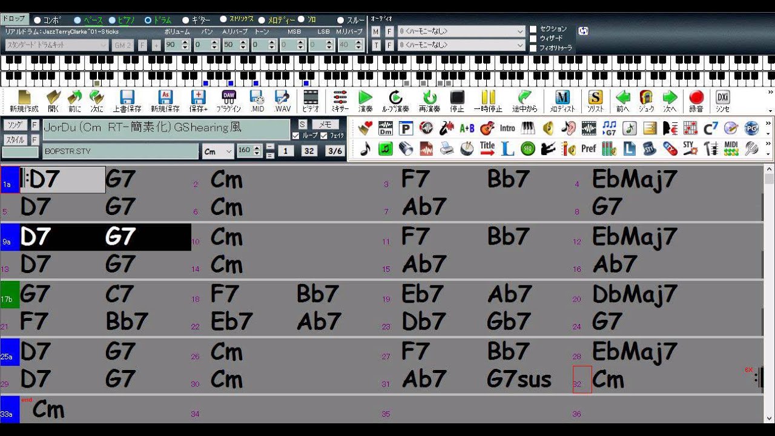Click the 保存+ save special icon
The width and height of the screenshot is (775, 436).
[198, 101]
